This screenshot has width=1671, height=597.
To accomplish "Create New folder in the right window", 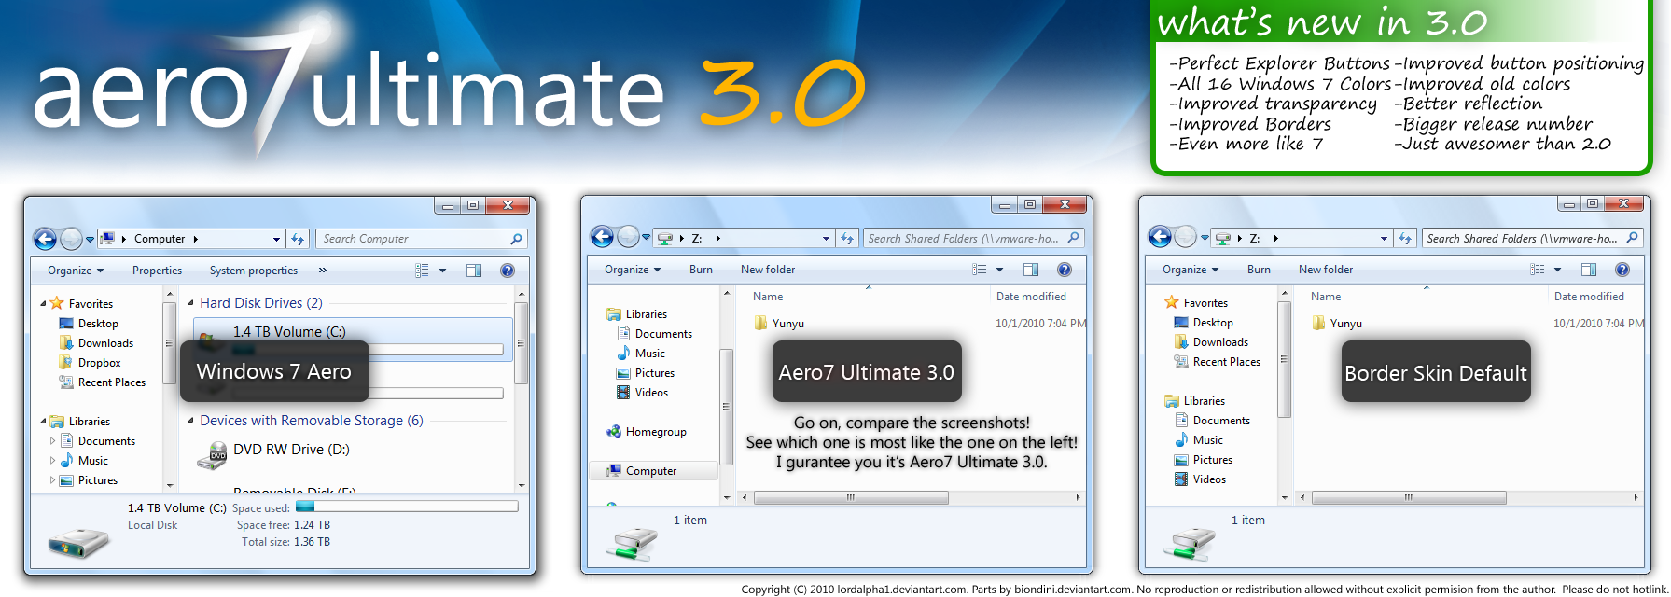I will [x=1326, y=270].
